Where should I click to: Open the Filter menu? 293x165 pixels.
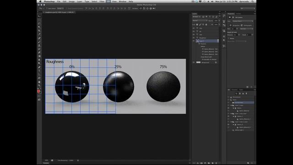pos(102,1)
